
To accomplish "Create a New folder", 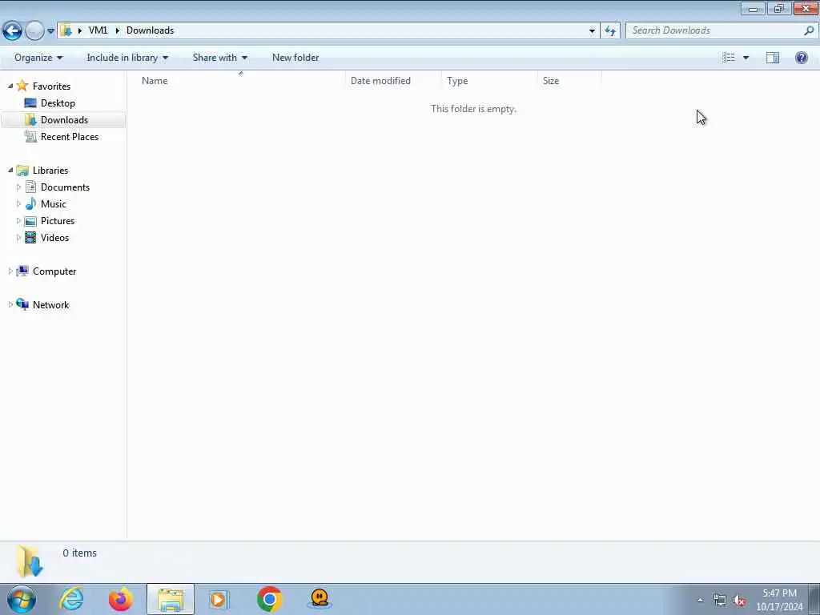I will click(x=295, y=58).
